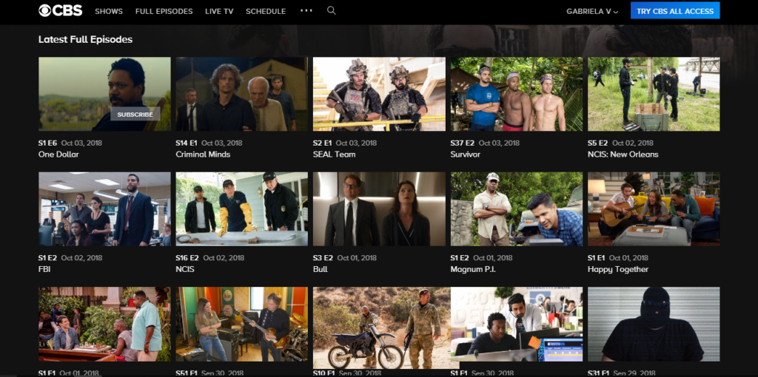
Task: Open the SEAL Team episode thumbnail
Action: tap(379, 94)
